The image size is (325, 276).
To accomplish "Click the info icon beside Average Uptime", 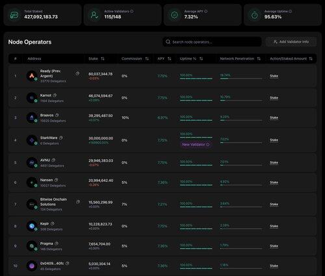I will (291, 11).
